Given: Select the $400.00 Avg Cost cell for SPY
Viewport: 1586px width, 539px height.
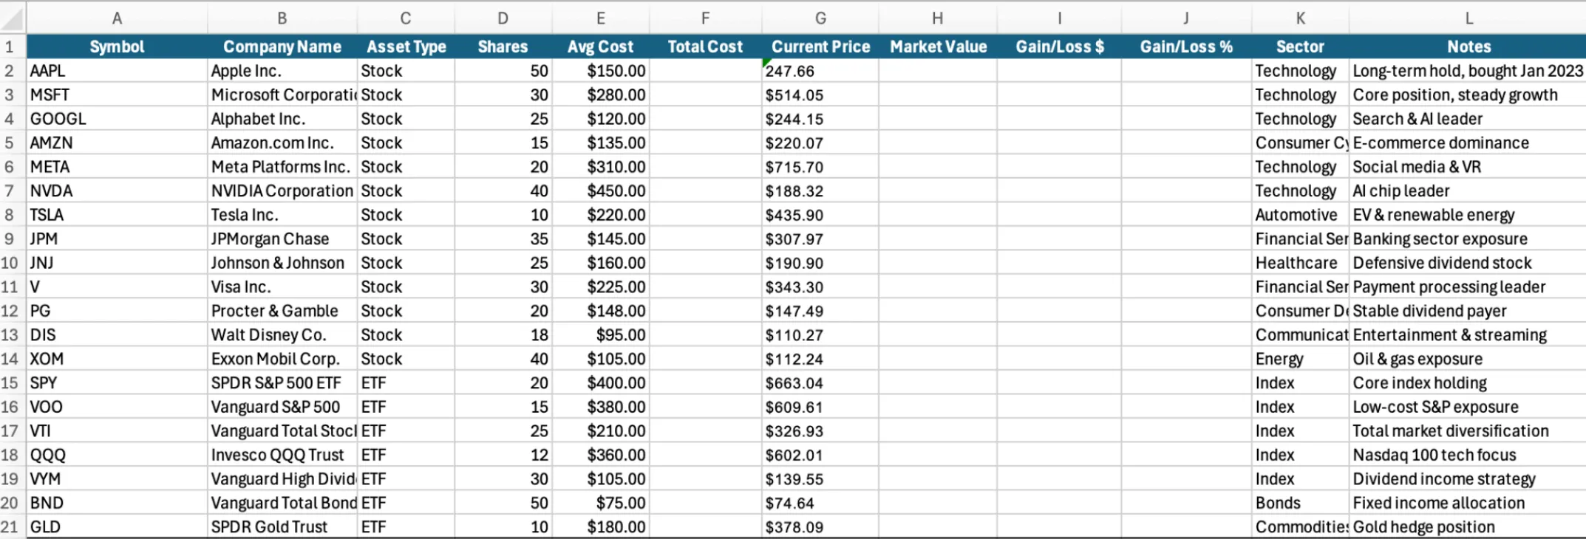Looking at the screenshot, I should click(600, 382).
